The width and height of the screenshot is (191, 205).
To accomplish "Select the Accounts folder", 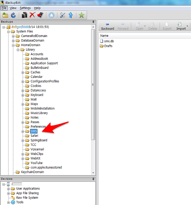I will coord(37,54).
